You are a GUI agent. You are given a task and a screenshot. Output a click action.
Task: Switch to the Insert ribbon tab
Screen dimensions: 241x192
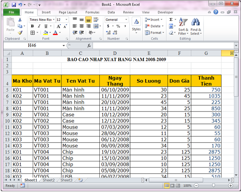click(46, 12)
